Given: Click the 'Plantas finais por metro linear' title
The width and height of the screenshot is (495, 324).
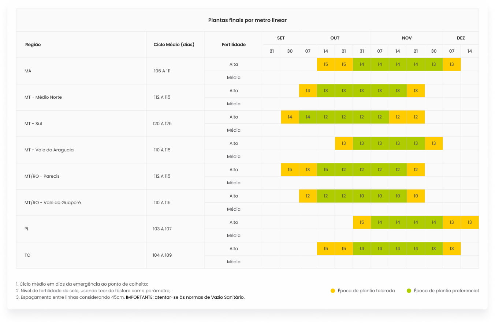Looking at the screenshot, I should [x=247, y=20].
